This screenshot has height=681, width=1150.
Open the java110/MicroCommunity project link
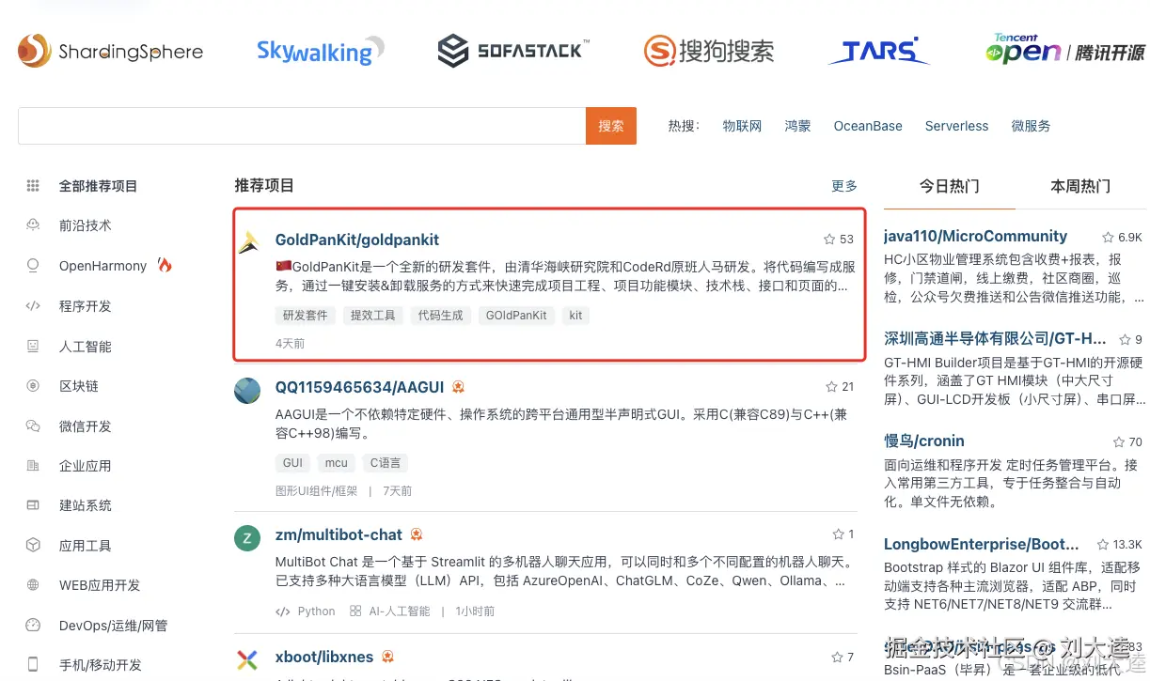[975, 236]
